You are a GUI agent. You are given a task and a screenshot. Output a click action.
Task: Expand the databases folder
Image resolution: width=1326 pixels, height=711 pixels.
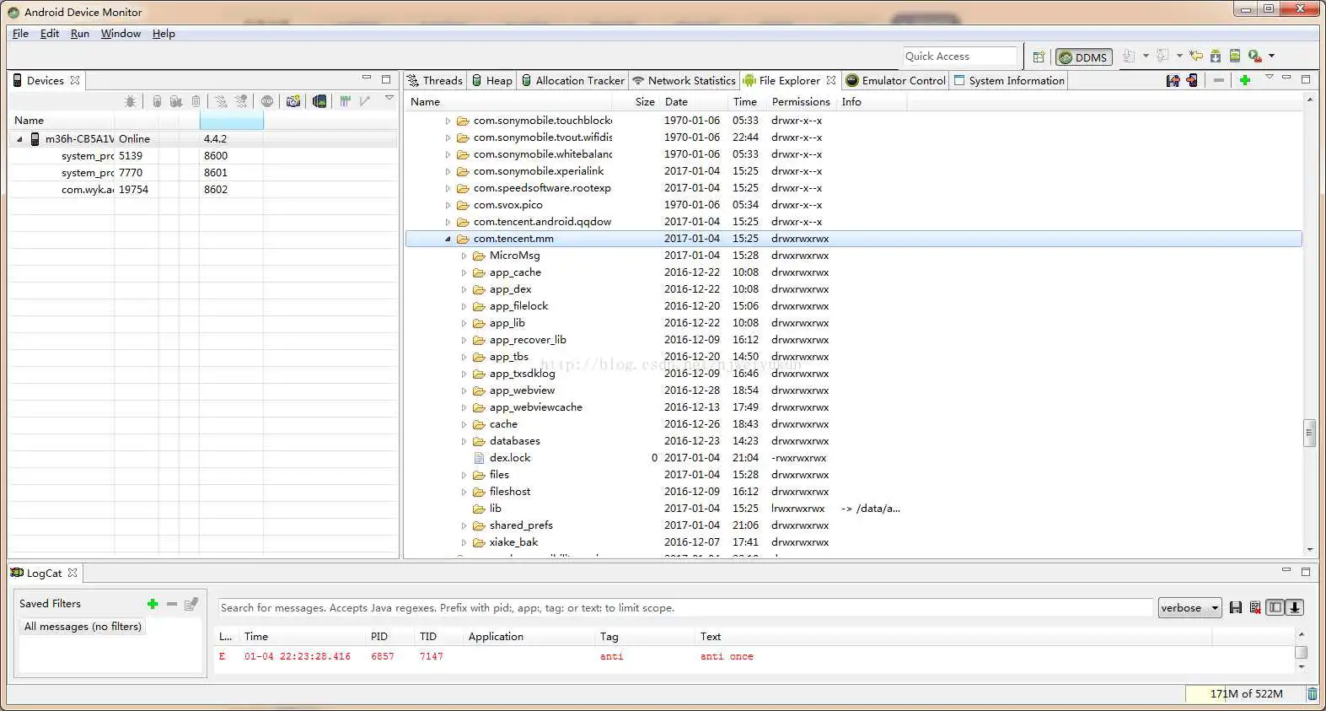(464, 441)
